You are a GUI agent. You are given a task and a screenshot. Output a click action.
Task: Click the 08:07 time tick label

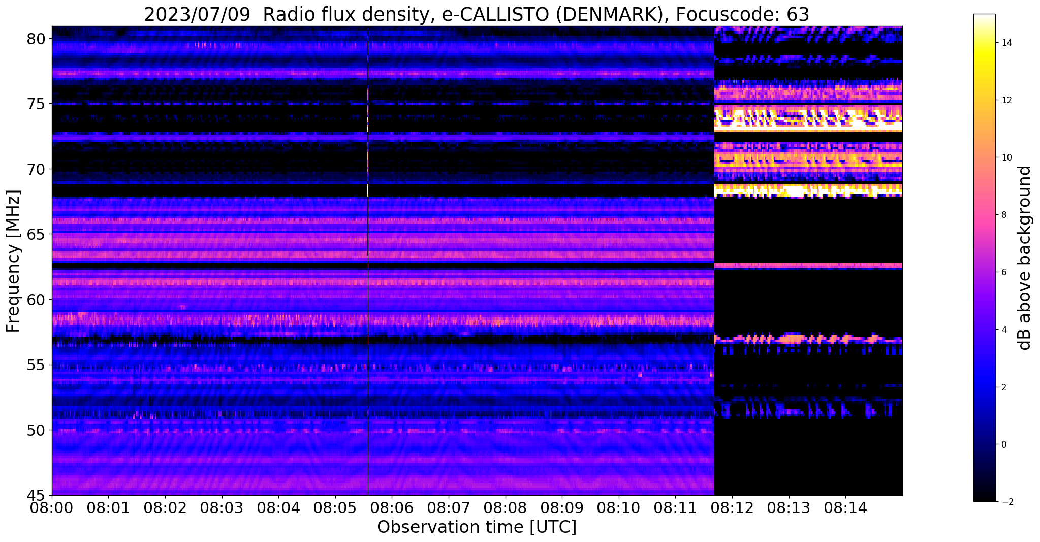coord(449,508)
